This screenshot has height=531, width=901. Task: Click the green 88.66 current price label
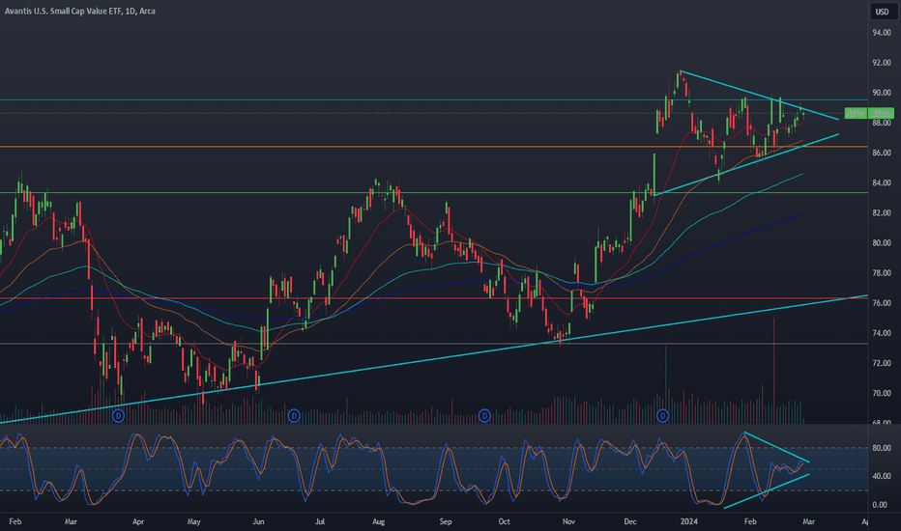coord(882,114)
